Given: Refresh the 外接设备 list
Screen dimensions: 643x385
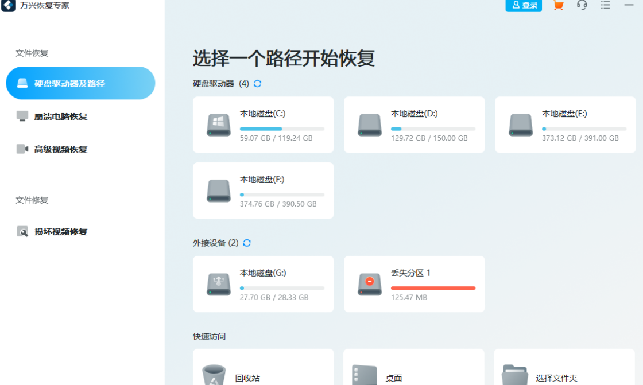Looking at the screenshot, I should pyautogui.click(x=247, y=243).
